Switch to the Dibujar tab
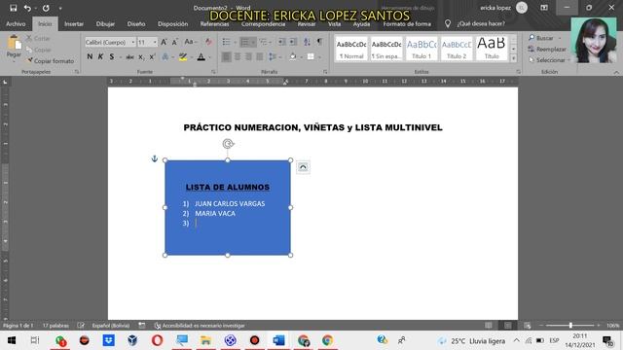Screen dimensions: 623x350 click(105, 23)
